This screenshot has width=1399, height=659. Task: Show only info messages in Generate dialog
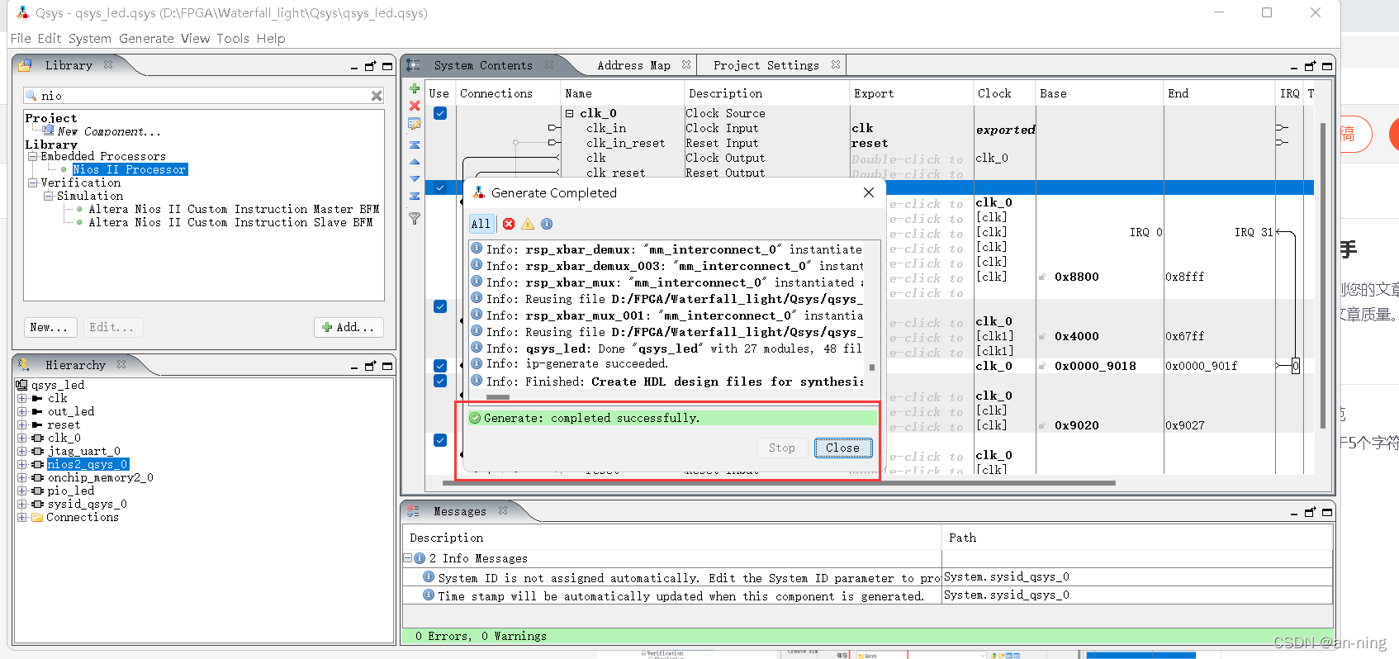pos(547,224)
